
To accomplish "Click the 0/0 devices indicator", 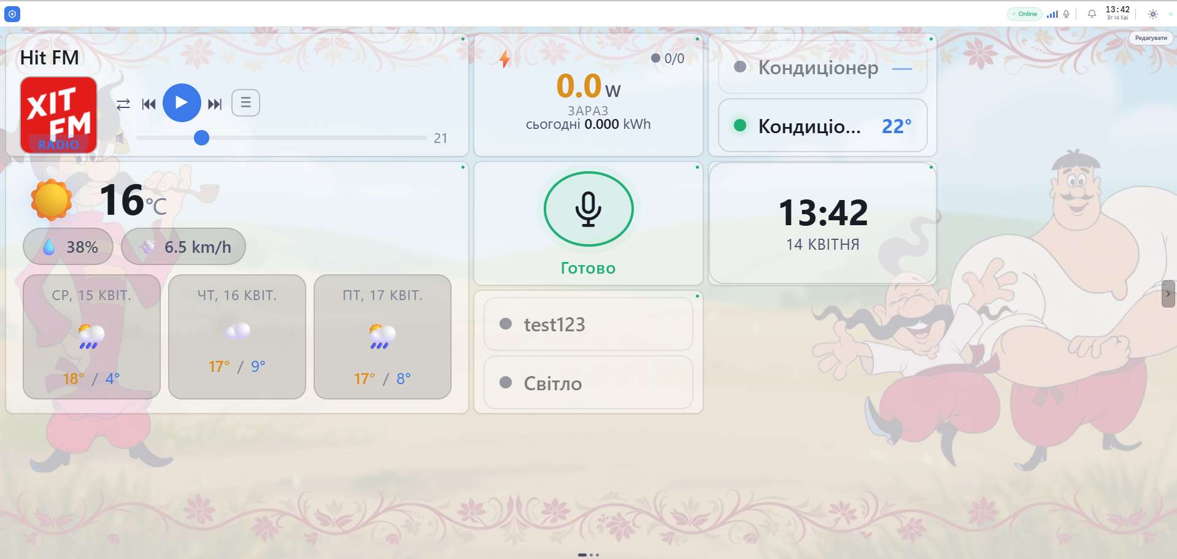I will (x=668, y=58).
